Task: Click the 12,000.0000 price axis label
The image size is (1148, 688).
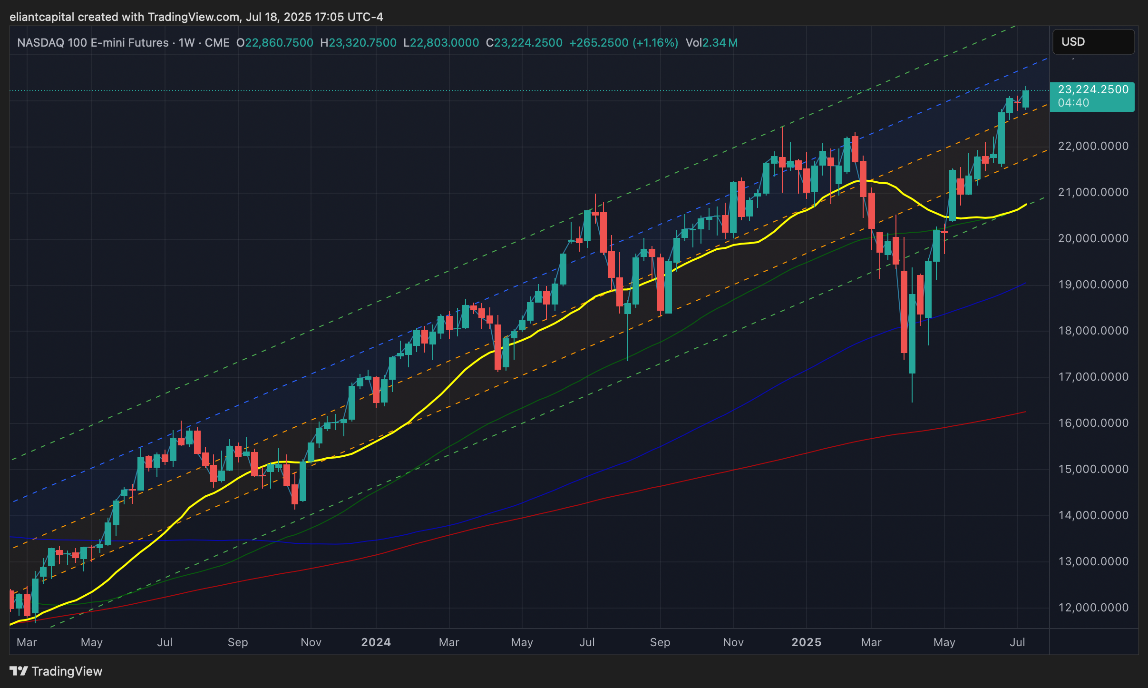Action: click(1093, 608)
